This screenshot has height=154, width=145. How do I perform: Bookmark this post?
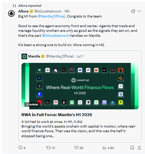click(132, 148)
